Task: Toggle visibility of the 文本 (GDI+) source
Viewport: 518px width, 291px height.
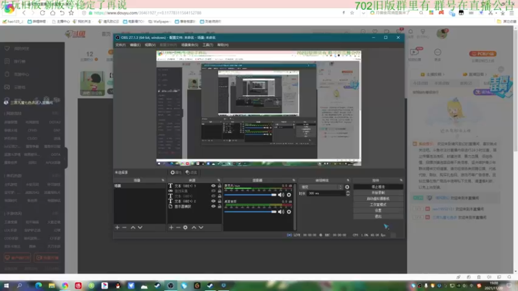Action: (x=214, y=196)
